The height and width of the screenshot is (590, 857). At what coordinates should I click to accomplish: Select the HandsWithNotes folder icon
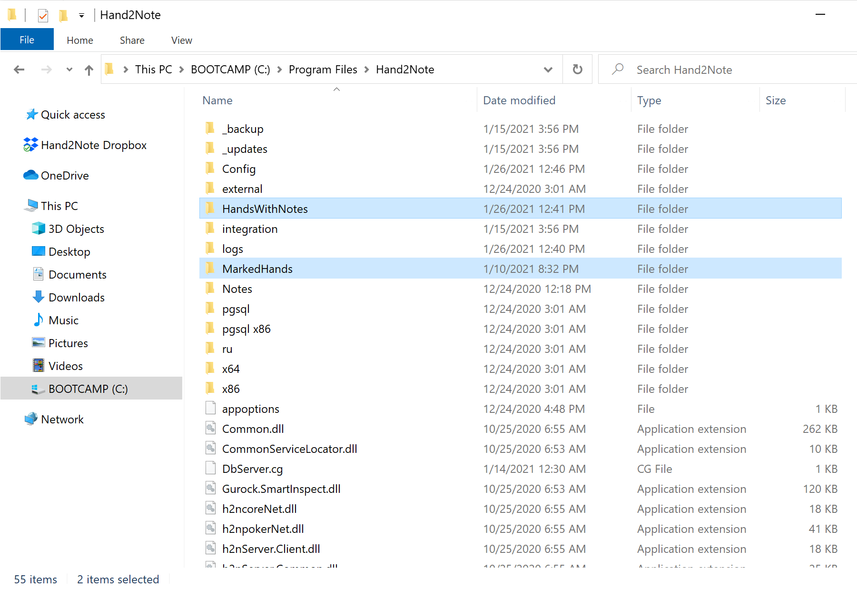(210, 209)
